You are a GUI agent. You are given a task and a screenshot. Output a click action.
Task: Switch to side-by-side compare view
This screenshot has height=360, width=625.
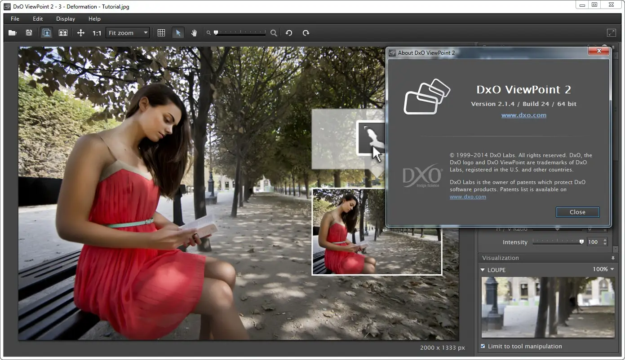[63, 33]
